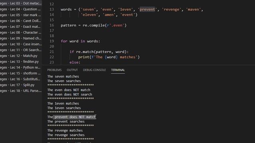Click terminal line 'The prevent does NOT match'

pyautogui.click(x=72, y=117)
